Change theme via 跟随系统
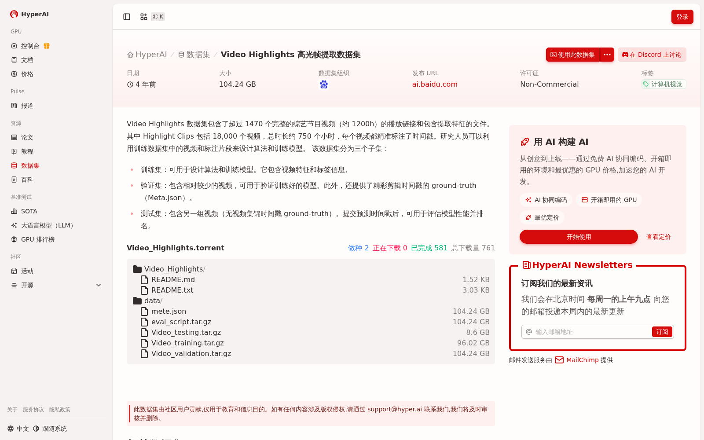704x440 pixels. pyautogui.click(x=50, y=429)
